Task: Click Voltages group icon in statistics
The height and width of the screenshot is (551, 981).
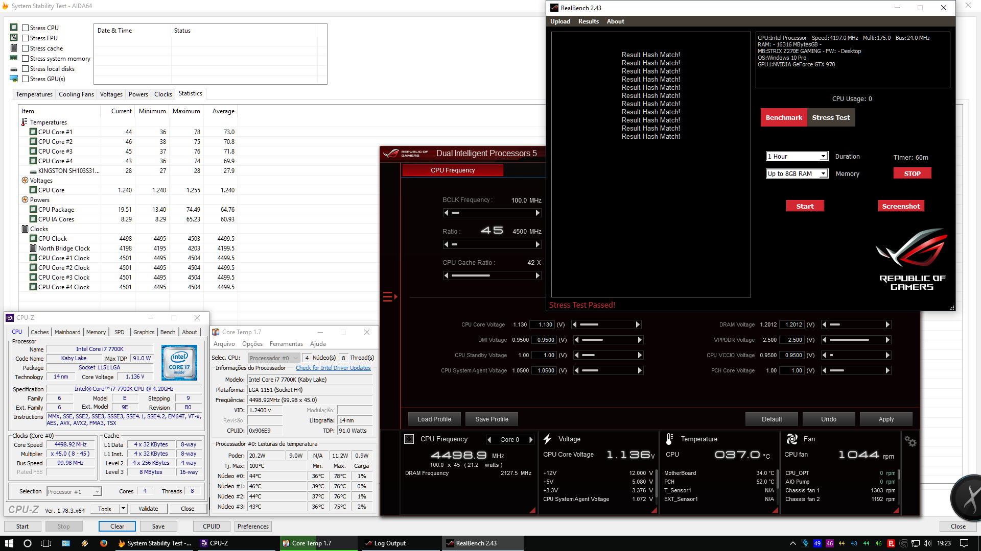Action: click(25, 181)
